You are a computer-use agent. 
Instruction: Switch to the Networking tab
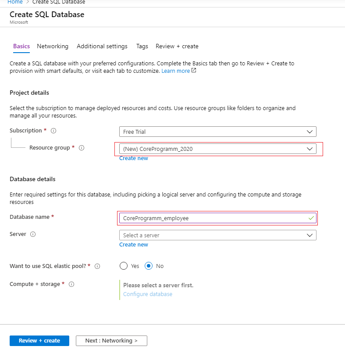pos(53,46)
